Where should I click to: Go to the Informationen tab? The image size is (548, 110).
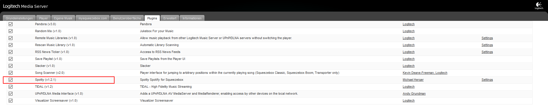(x=192, y=18)
